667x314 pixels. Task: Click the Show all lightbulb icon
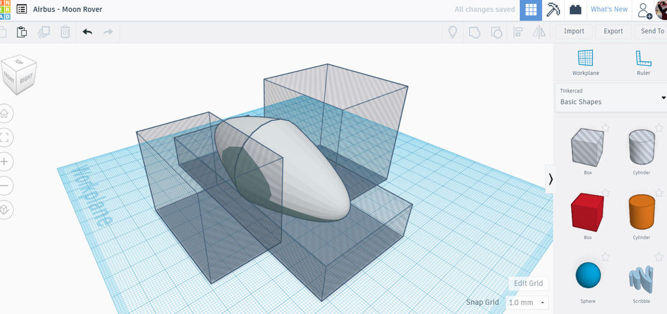coord(453,32)
